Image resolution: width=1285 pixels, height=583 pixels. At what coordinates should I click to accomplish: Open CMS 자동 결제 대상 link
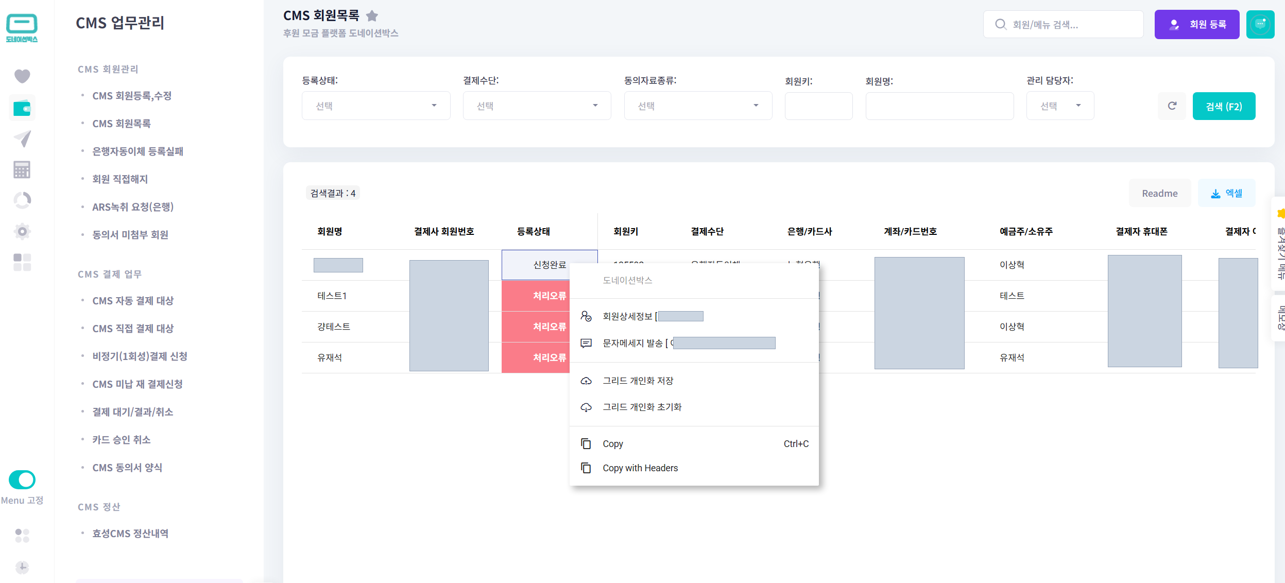pos(133,301)
